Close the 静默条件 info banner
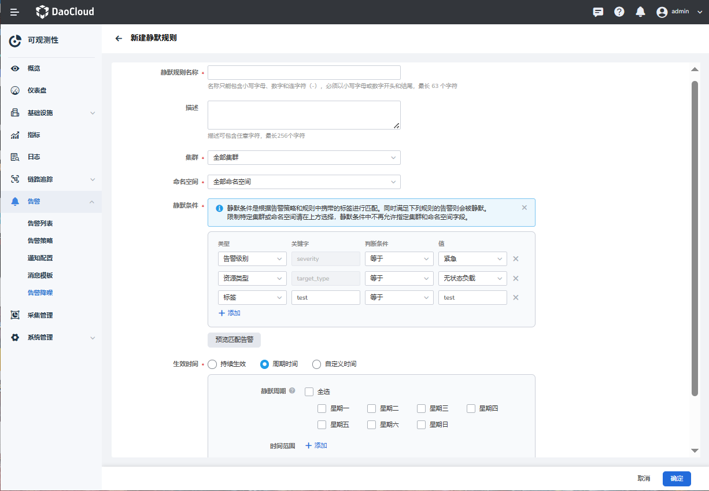The height and width of the screenshot is (491, 709). [524, 208]
